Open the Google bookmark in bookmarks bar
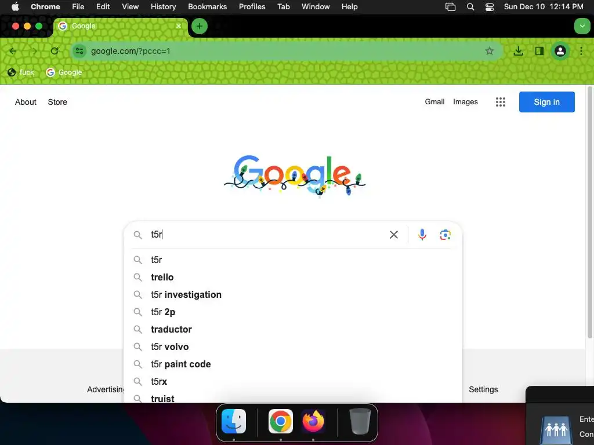Viewport: 594px width, 445px height. [64, 72]
